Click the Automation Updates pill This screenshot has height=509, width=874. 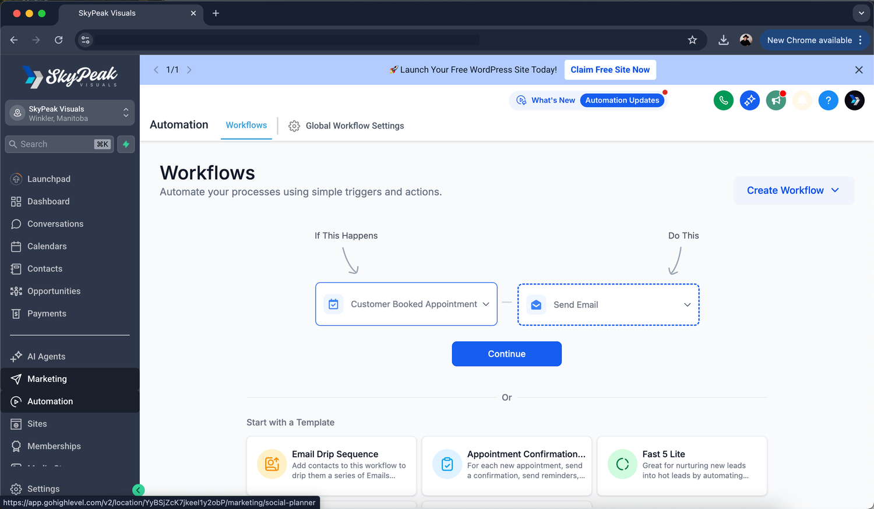tap(622, 100)
